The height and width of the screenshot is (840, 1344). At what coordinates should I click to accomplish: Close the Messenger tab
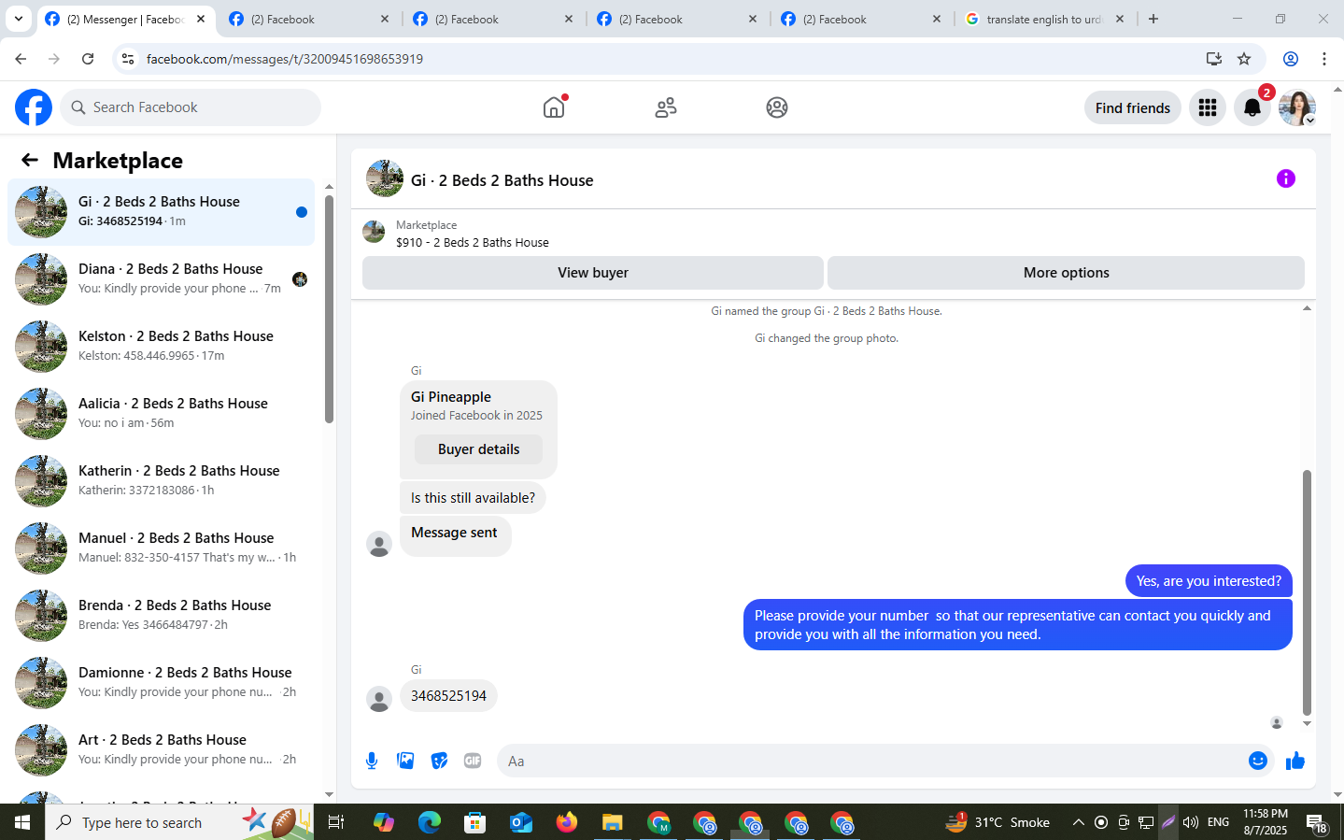coord(201,19)
